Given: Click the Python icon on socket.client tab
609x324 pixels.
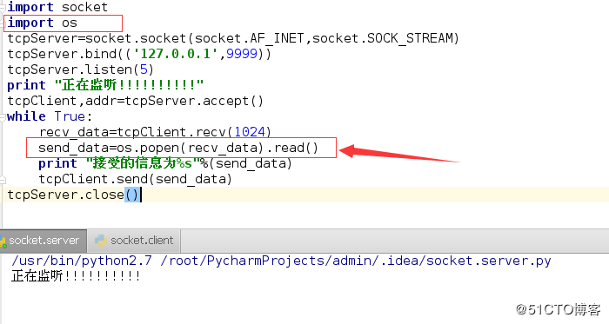Looking at the screenshot, I should 101,241.
